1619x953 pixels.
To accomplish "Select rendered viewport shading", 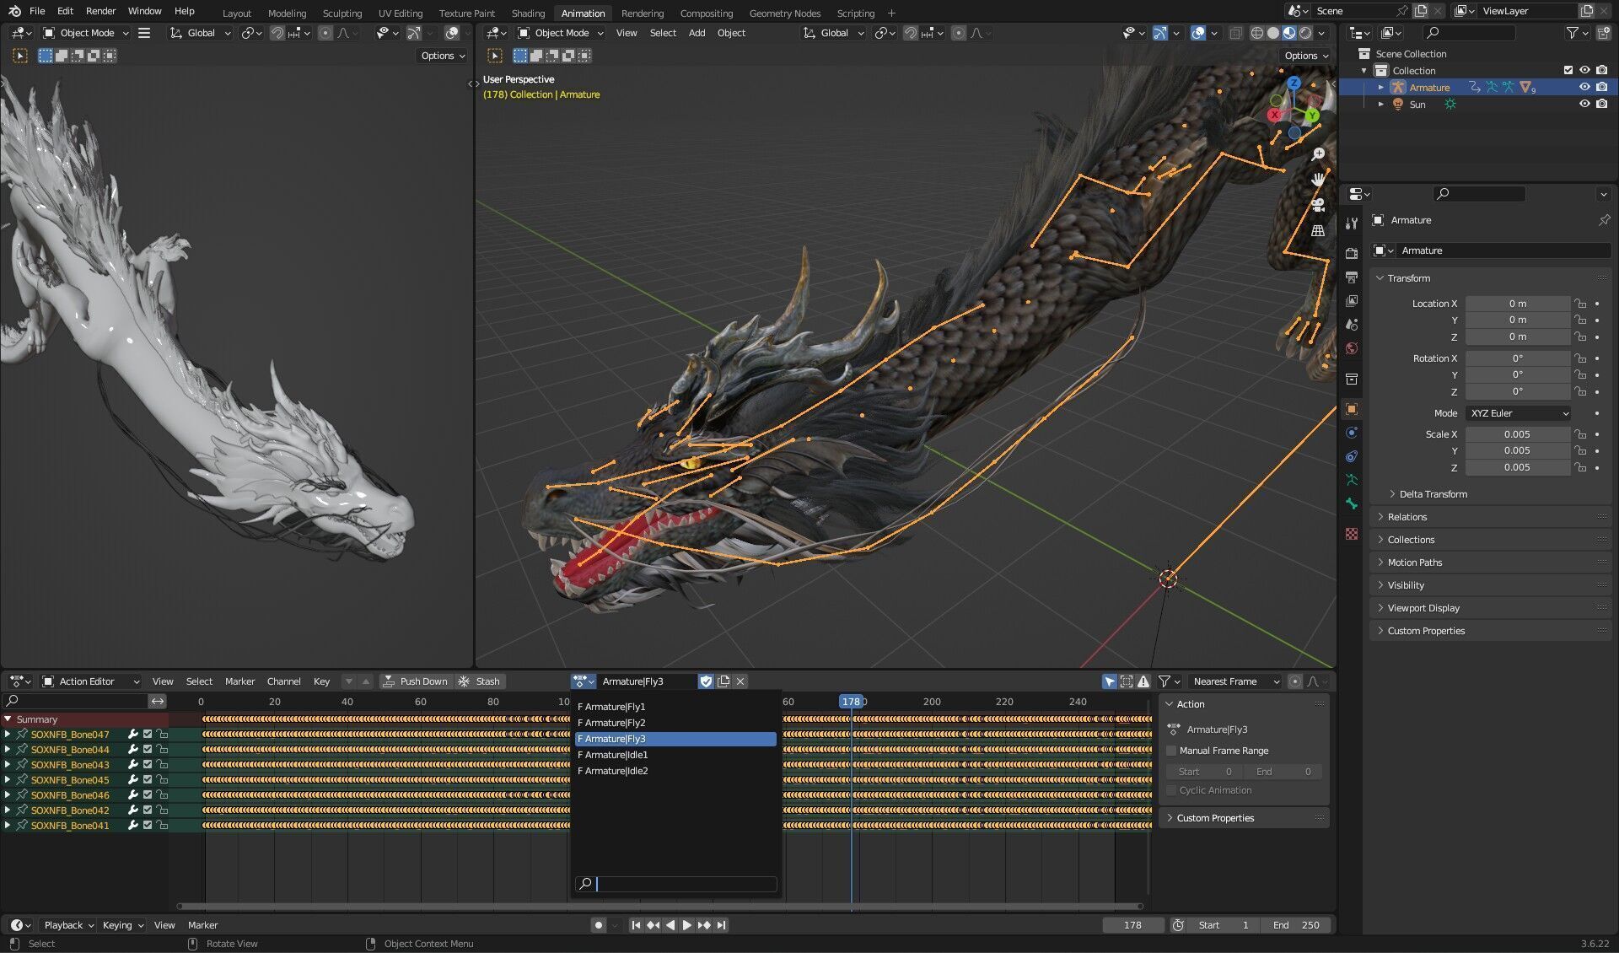I will [x=1305, y=33].
